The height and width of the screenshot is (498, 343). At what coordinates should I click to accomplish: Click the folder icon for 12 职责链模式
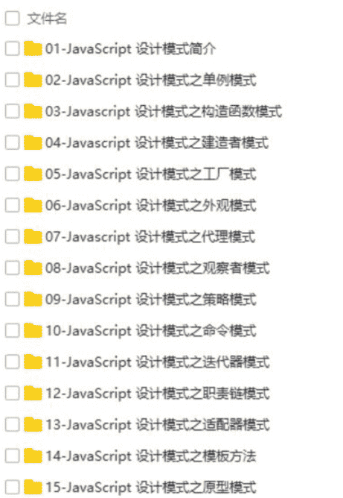(33, 393)
